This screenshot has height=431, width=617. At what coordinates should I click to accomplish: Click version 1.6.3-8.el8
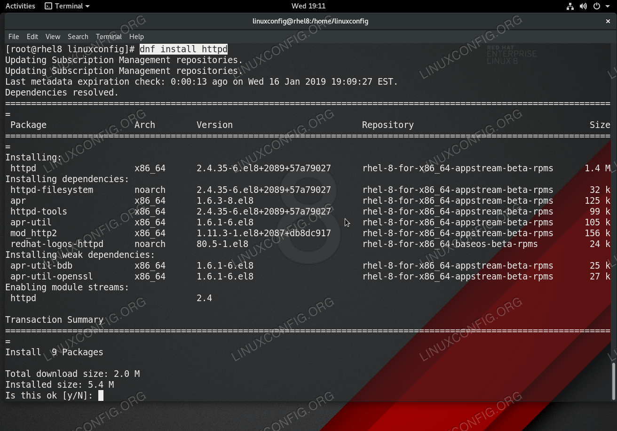(x=225, y=201)
